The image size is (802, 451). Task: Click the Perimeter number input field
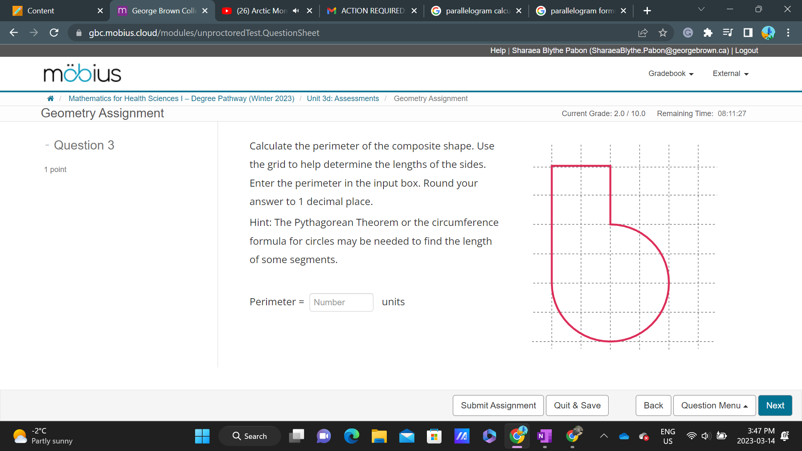click(x=341, y=302)
